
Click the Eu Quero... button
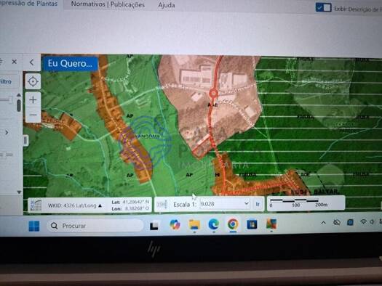click(70, 63)
